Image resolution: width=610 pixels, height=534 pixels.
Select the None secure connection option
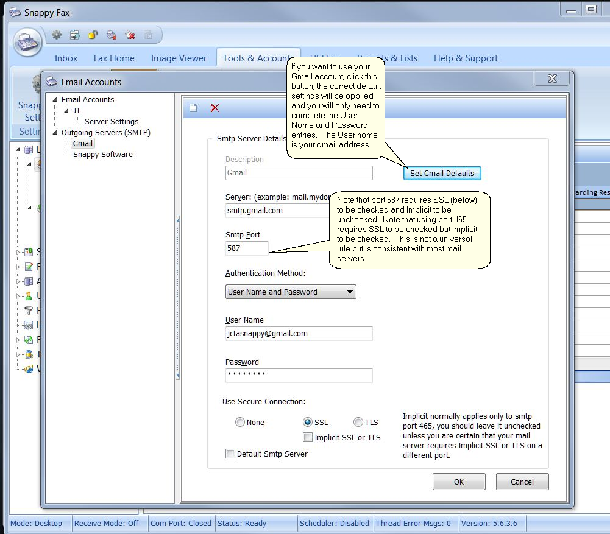(x=240, y=422)
